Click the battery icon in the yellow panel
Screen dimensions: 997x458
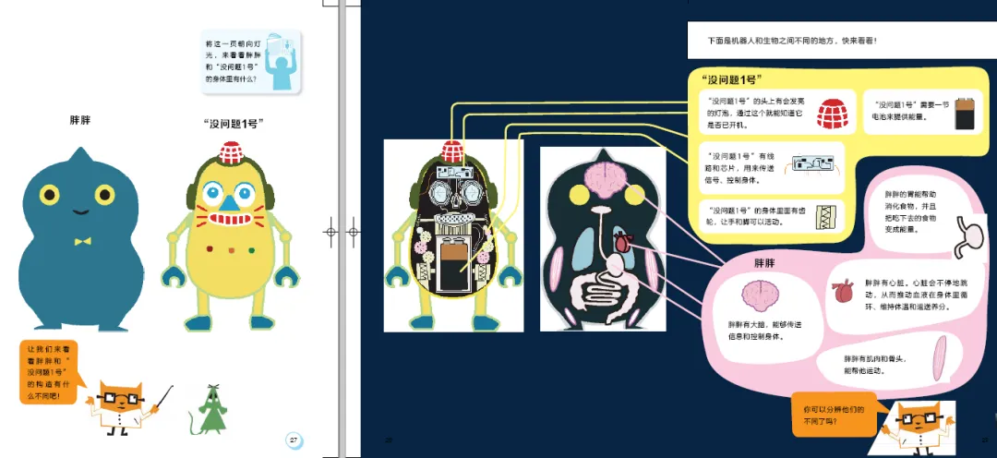tap(964, 114)
